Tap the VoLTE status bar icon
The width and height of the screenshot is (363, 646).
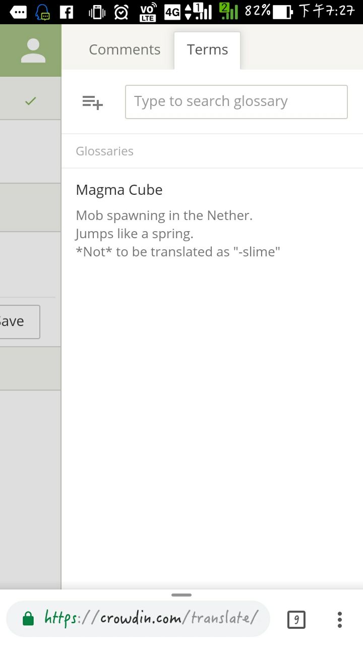point(148,12)
